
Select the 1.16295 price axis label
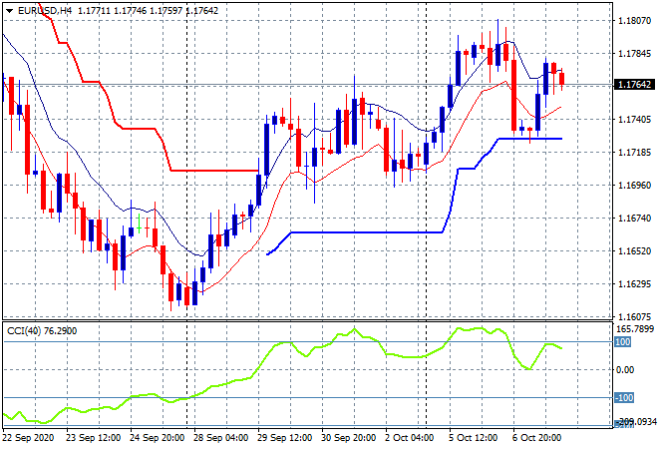(x=635, y=284)
